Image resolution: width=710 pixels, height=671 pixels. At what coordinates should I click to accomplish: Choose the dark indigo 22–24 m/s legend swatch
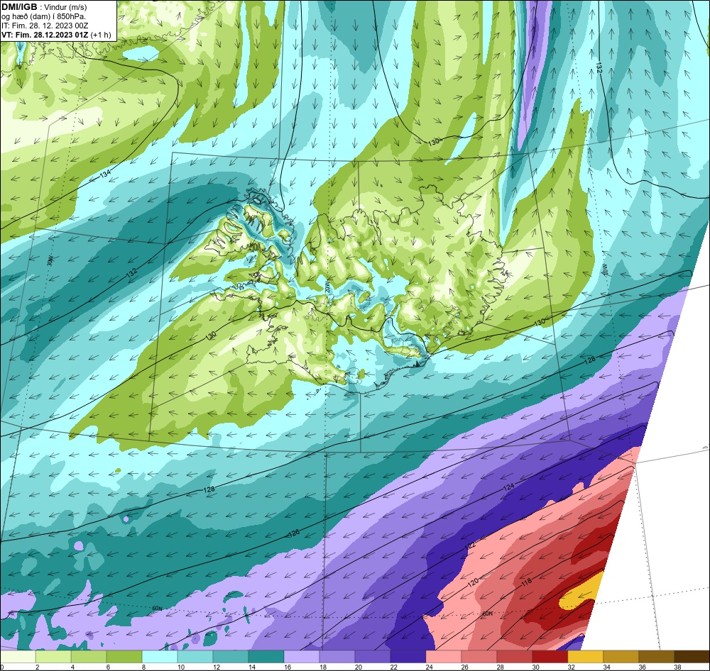[x=408, y=657]
